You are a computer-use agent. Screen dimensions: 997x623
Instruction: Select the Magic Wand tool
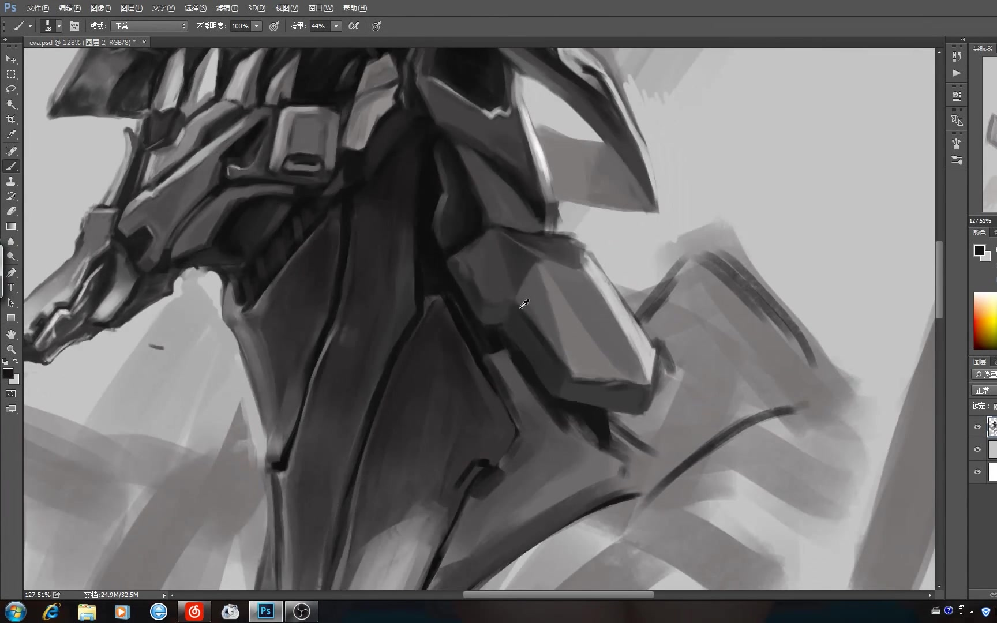11,104
